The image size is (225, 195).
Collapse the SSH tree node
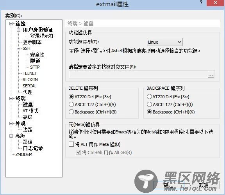18,48
